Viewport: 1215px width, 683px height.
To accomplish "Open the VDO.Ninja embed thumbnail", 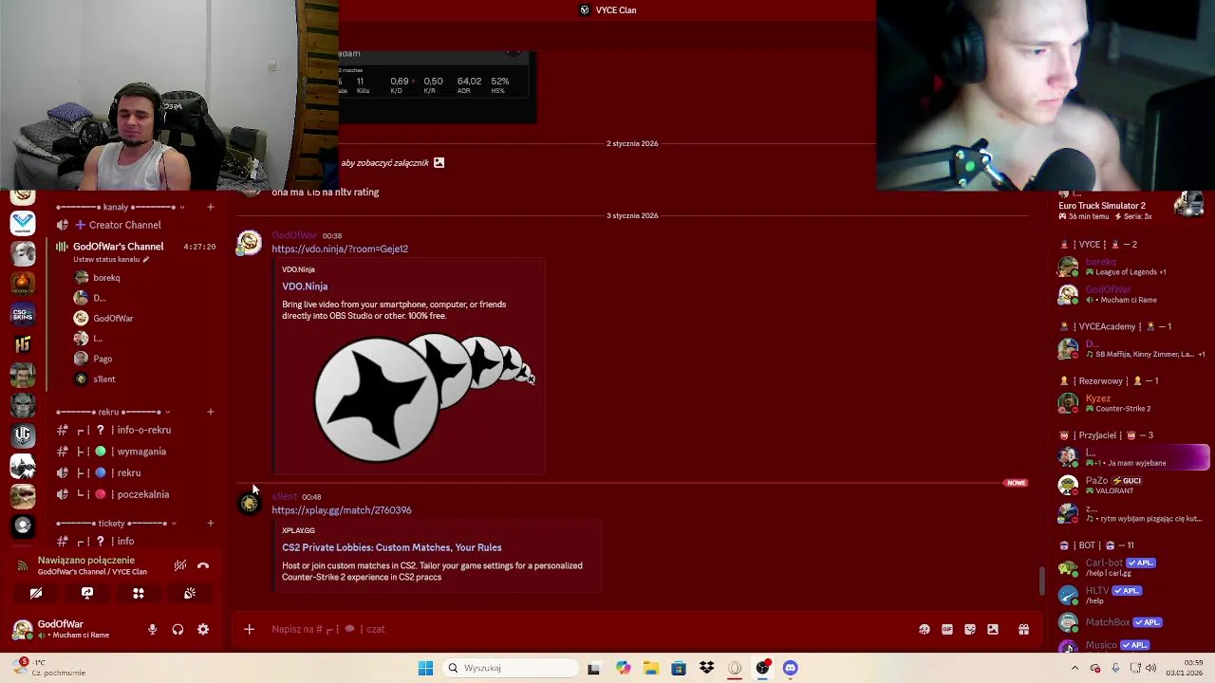I will coord(410,398).
